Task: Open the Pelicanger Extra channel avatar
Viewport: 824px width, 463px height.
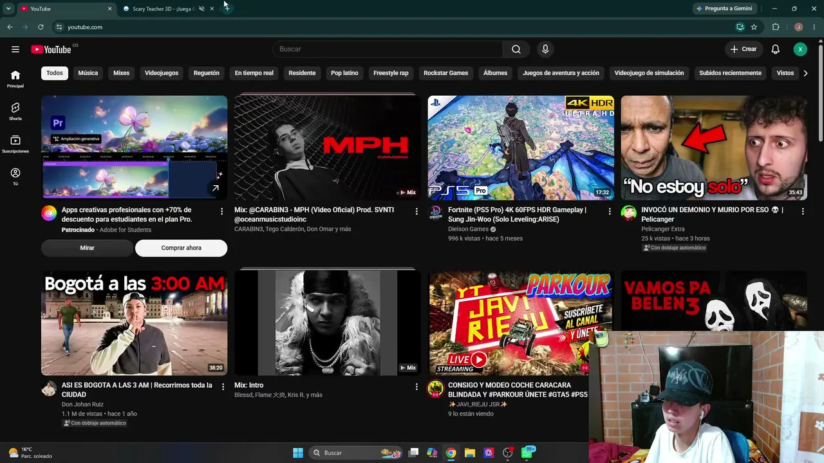Action: pyautogui.click(x=629, y=213)
